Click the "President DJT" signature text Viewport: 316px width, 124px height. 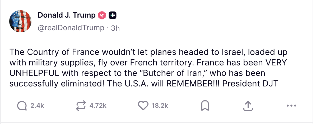(x=250, y=84)
